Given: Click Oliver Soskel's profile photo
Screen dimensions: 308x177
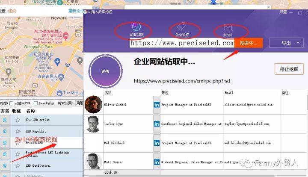Looking at the screenshot, I should pyautogui.click(x=94, y=104).
